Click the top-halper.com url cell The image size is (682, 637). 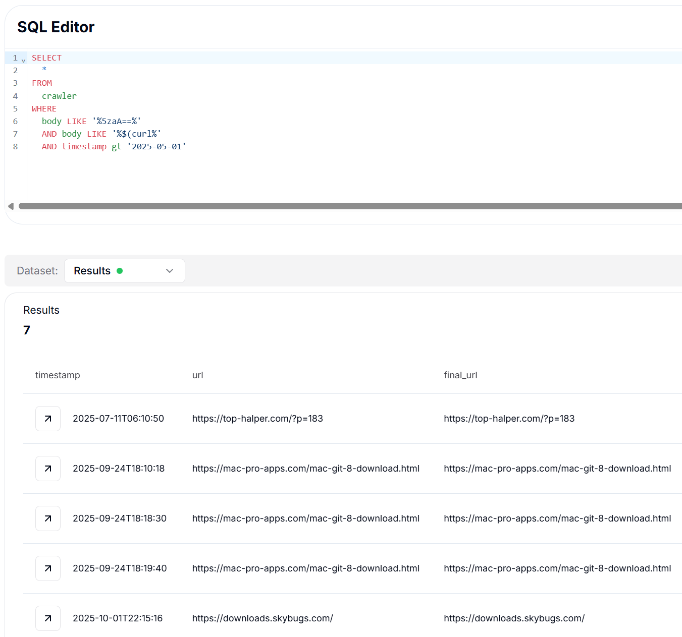coord(257,419)
